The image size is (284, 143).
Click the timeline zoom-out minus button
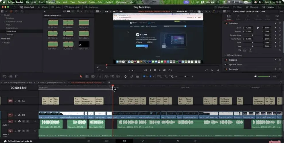[x=176, y=76]
